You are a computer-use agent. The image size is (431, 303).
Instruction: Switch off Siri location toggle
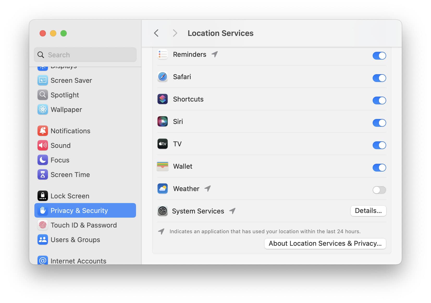coord(379,123)
